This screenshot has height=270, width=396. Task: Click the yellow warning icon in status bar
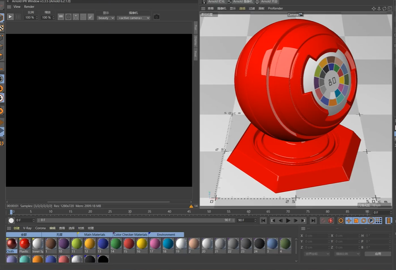click(x=191, y=206)
